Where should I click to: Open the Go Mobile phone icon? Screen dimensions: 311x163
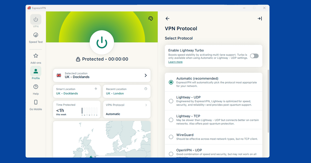(36, 102)
